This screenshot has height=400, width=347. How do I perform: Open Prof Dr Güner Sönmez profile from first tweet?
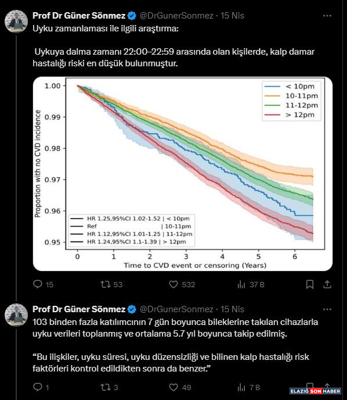click(x=79, y=16)
